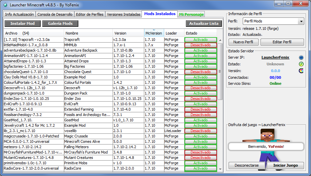Screen dimensions: 311x176
Task: Toggle MMMLib mod status Desactivado
Action: pyautogui.click(x=200, y=45)
